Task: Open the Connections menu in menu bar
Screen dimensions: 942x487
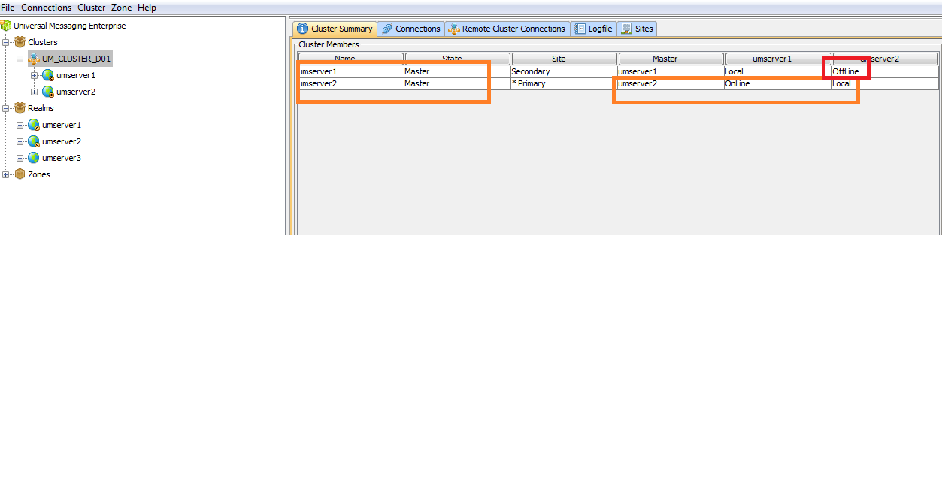Action: (x=47, y=8)
